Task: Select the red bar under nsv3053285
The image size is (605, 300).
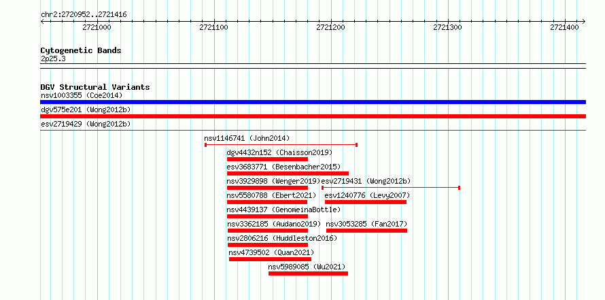Action: tap(366, 231)
